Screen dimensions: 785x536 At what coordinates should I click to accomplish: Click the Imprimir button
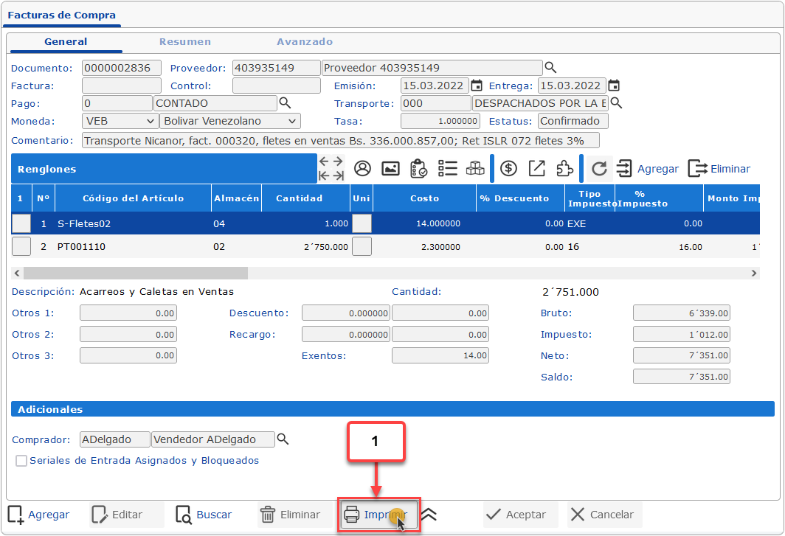(x=378, y=515)
